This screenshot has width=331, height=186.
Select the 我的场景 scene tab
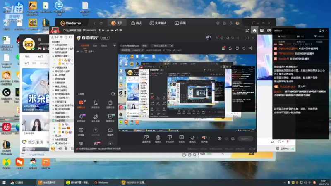click(85, 45)
